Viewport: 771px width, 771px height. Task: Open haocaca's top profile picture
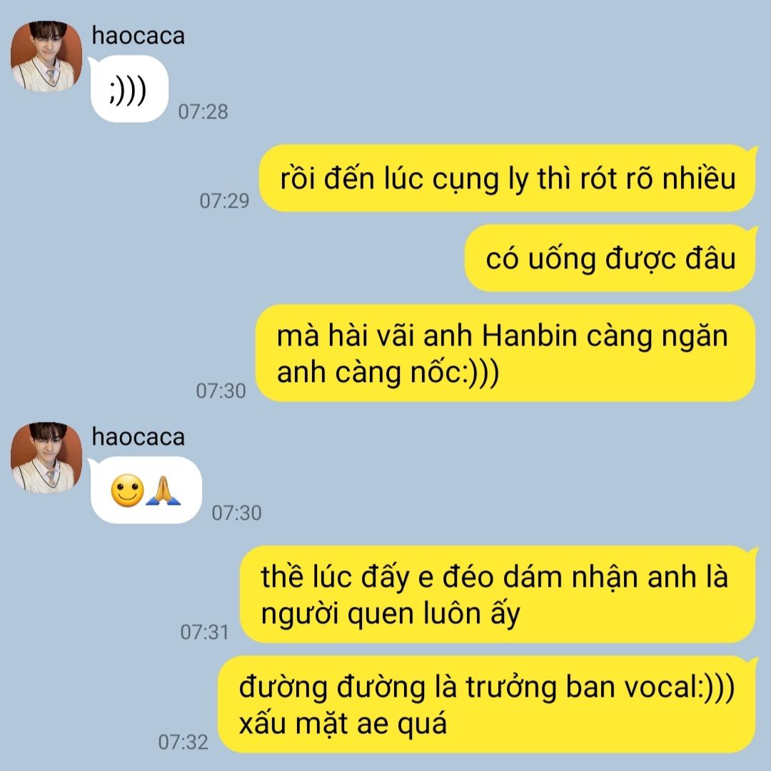(x=46, y=56)
